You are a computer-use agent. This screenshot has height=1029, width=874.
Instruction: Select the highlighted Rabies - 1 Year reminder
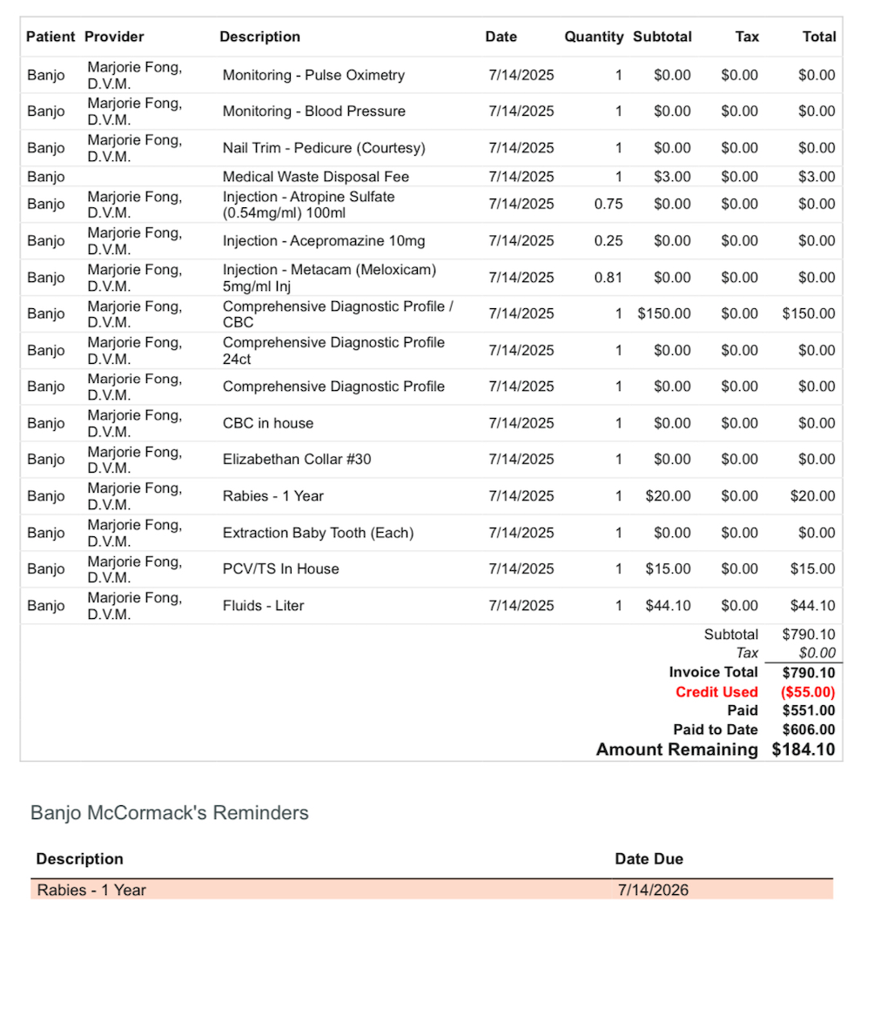[91, 890]
